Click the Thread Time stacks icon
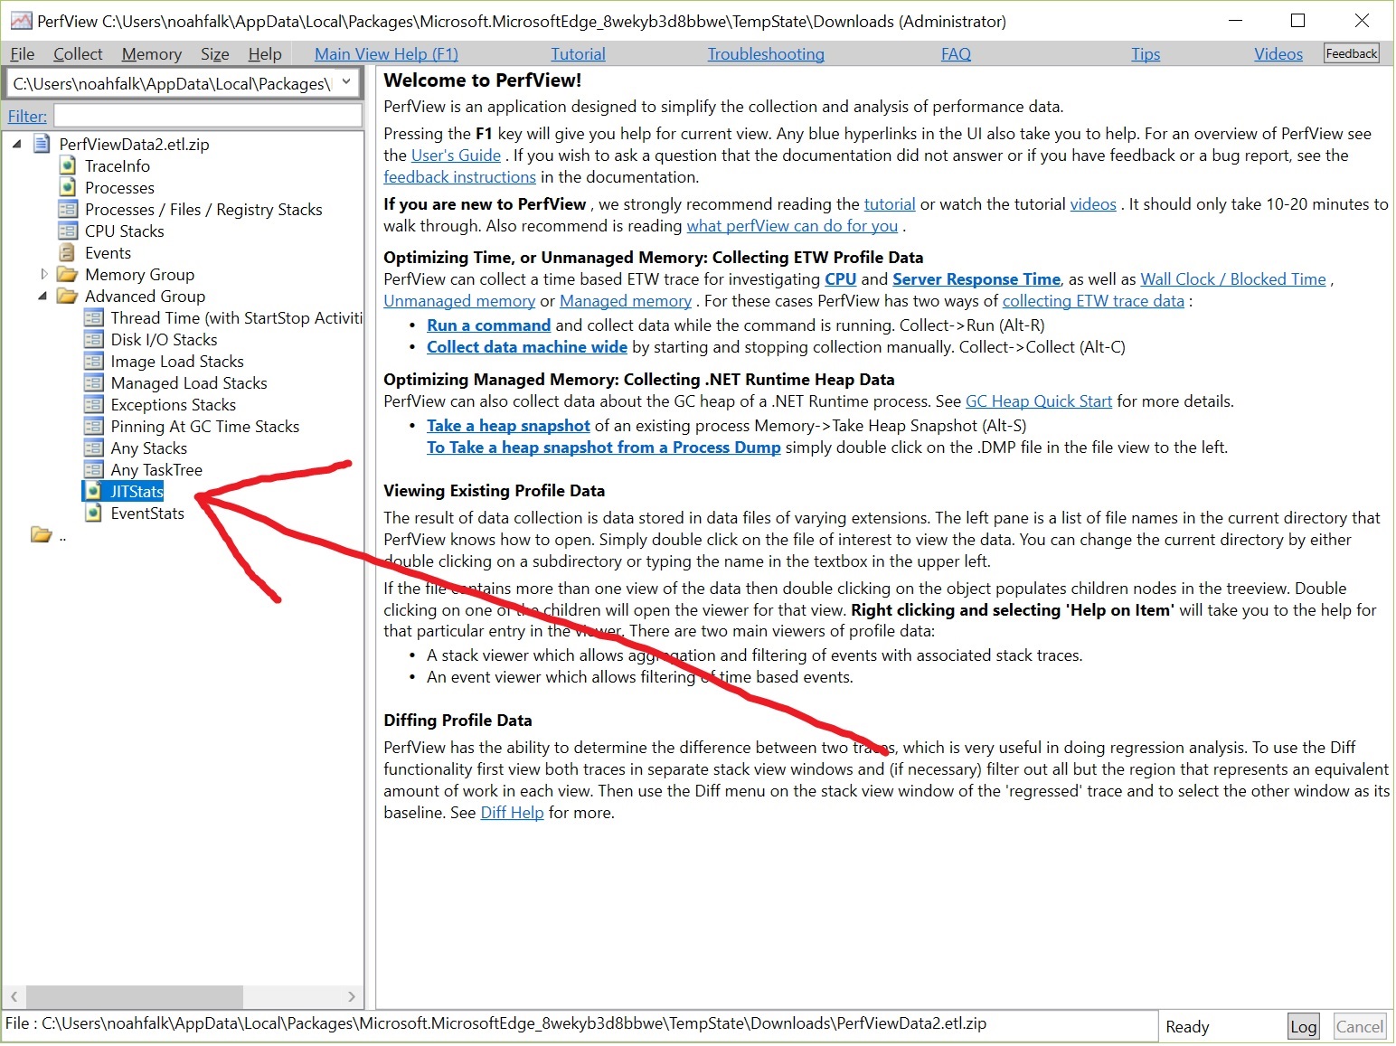The width and height of the screenshot is (1396, 1046). tap(93, 317)
